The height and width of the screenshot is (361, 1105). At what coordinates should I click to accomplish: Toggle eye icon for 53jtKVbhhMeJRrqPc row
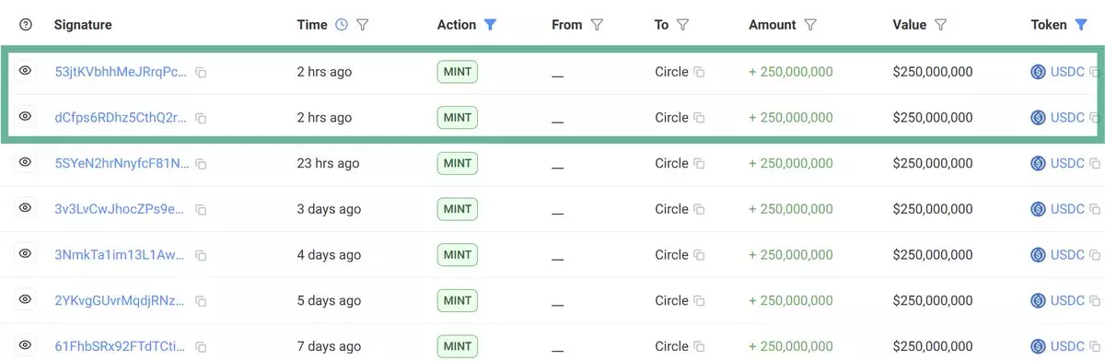[x=26, y=71]
